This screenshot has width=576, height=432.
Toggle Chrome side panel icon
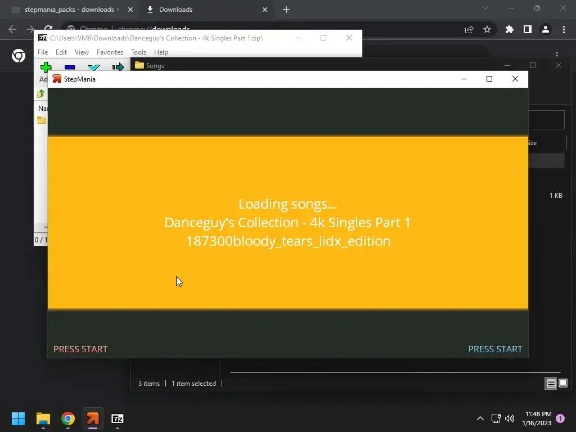tap(528, 29)
